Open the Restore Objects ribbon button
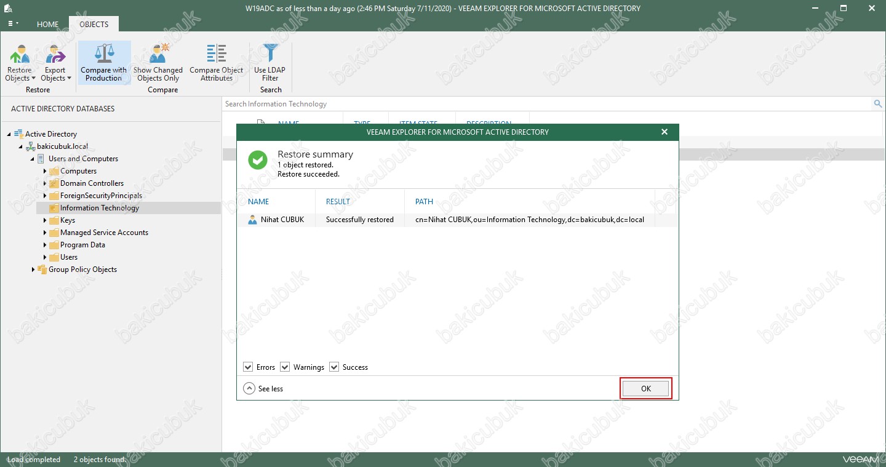Viewport: 886px width, 467px height. coord(20,63)
